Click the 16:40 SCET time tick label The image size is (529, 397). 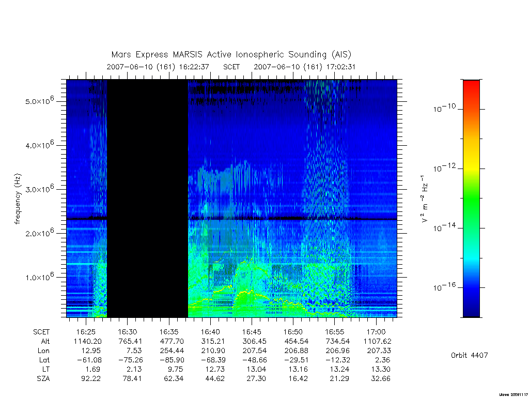click(x=210, y=332)
